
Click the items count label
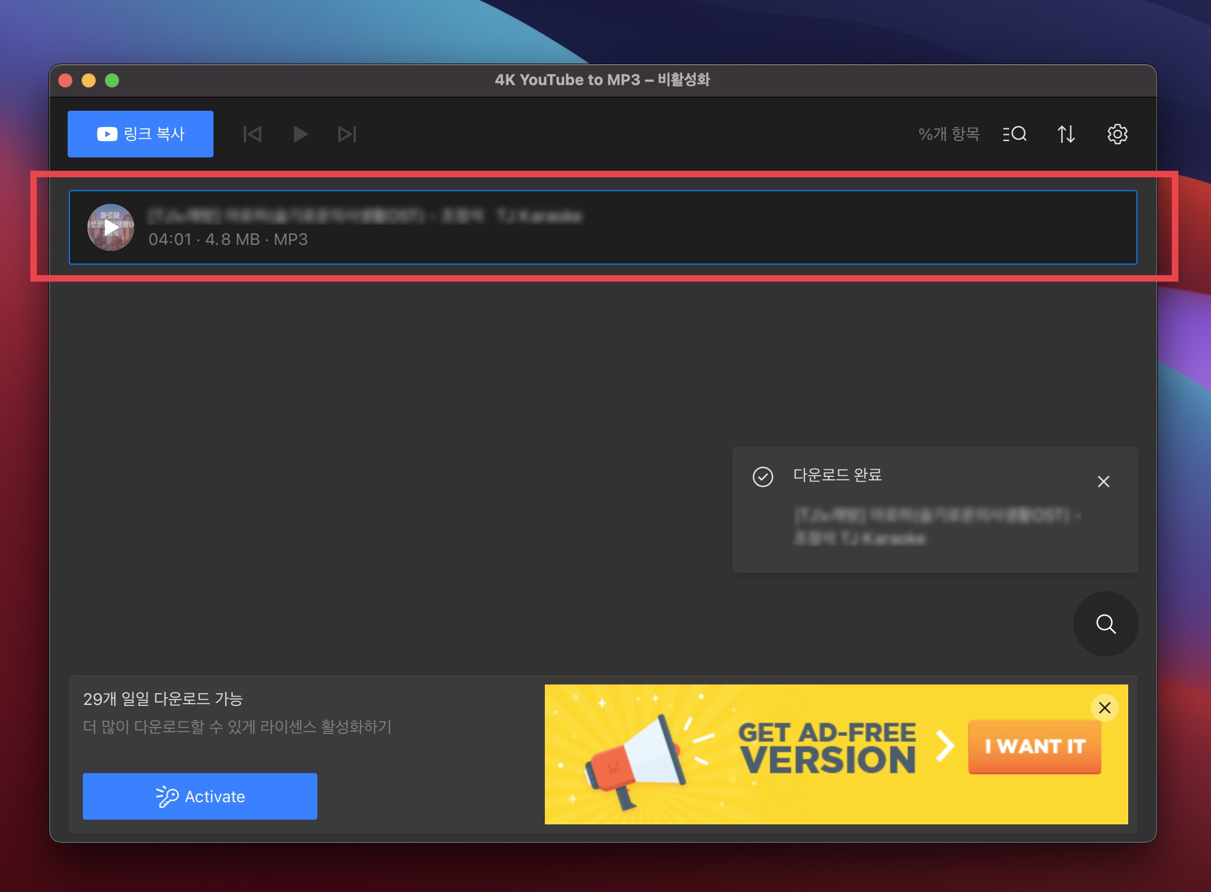point(949,134)
